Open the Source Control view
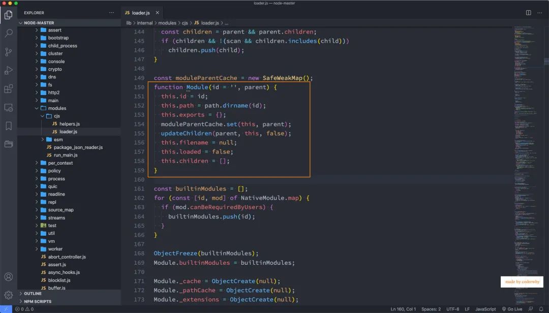Image resolution: width=549 pixels, height=313 pixels. 9,52
